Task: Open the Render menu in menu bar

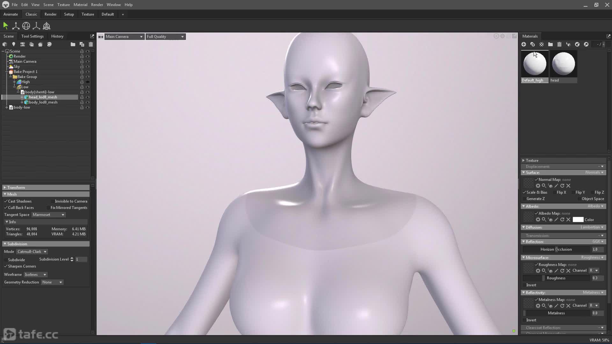Action: tap(97, 5)
